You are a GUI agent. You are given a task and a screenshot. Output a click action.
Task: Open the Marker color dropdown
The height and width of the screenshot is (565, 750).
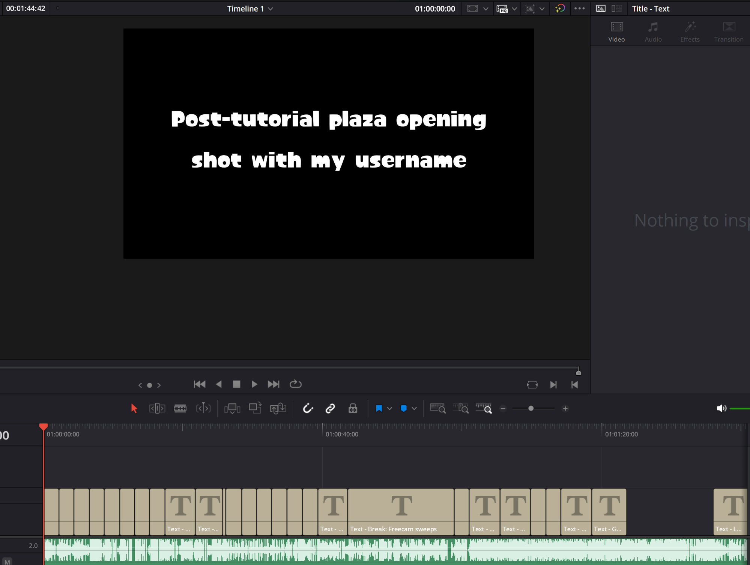414,409
